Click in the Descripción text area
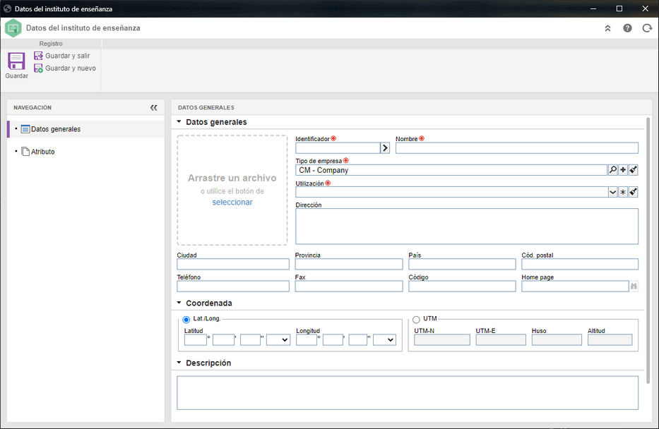659x429 pixels. 408,393
